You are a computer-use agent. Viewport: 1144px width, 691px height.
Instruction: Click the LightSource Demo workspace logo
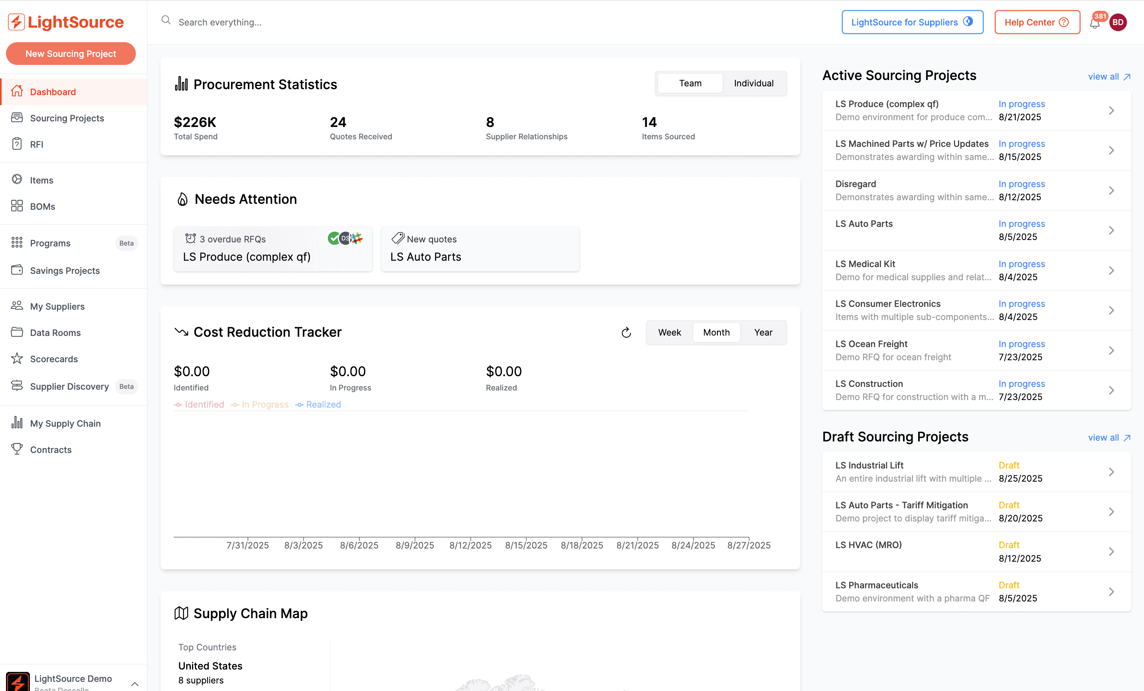pyautogui.click(x=18, y=681)
